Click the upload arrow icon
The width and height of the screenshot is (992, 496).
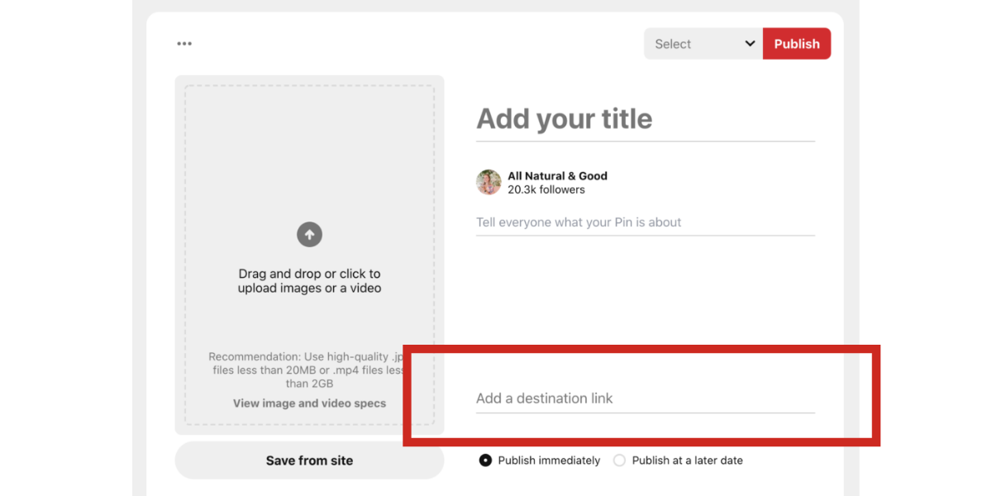click(x=309, y=235)
